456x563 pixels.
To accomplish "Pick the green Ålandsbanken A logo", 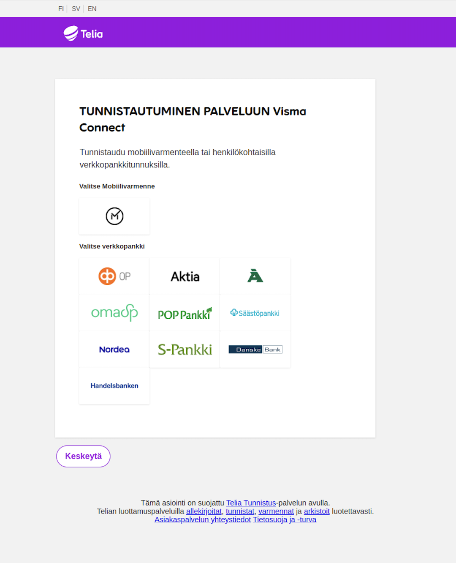I will tap(255, 276).
